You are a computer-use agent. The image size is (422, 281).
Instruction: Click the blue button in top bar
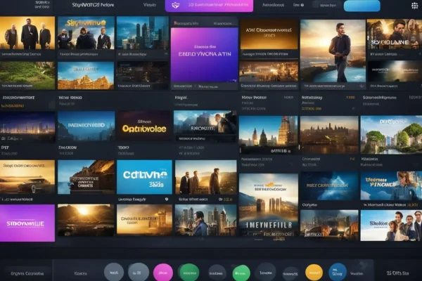(x=360, y=6)
